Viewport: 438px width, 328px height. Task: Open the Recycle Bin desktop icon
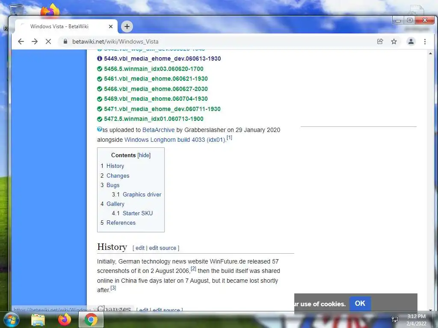click(16, 9)
